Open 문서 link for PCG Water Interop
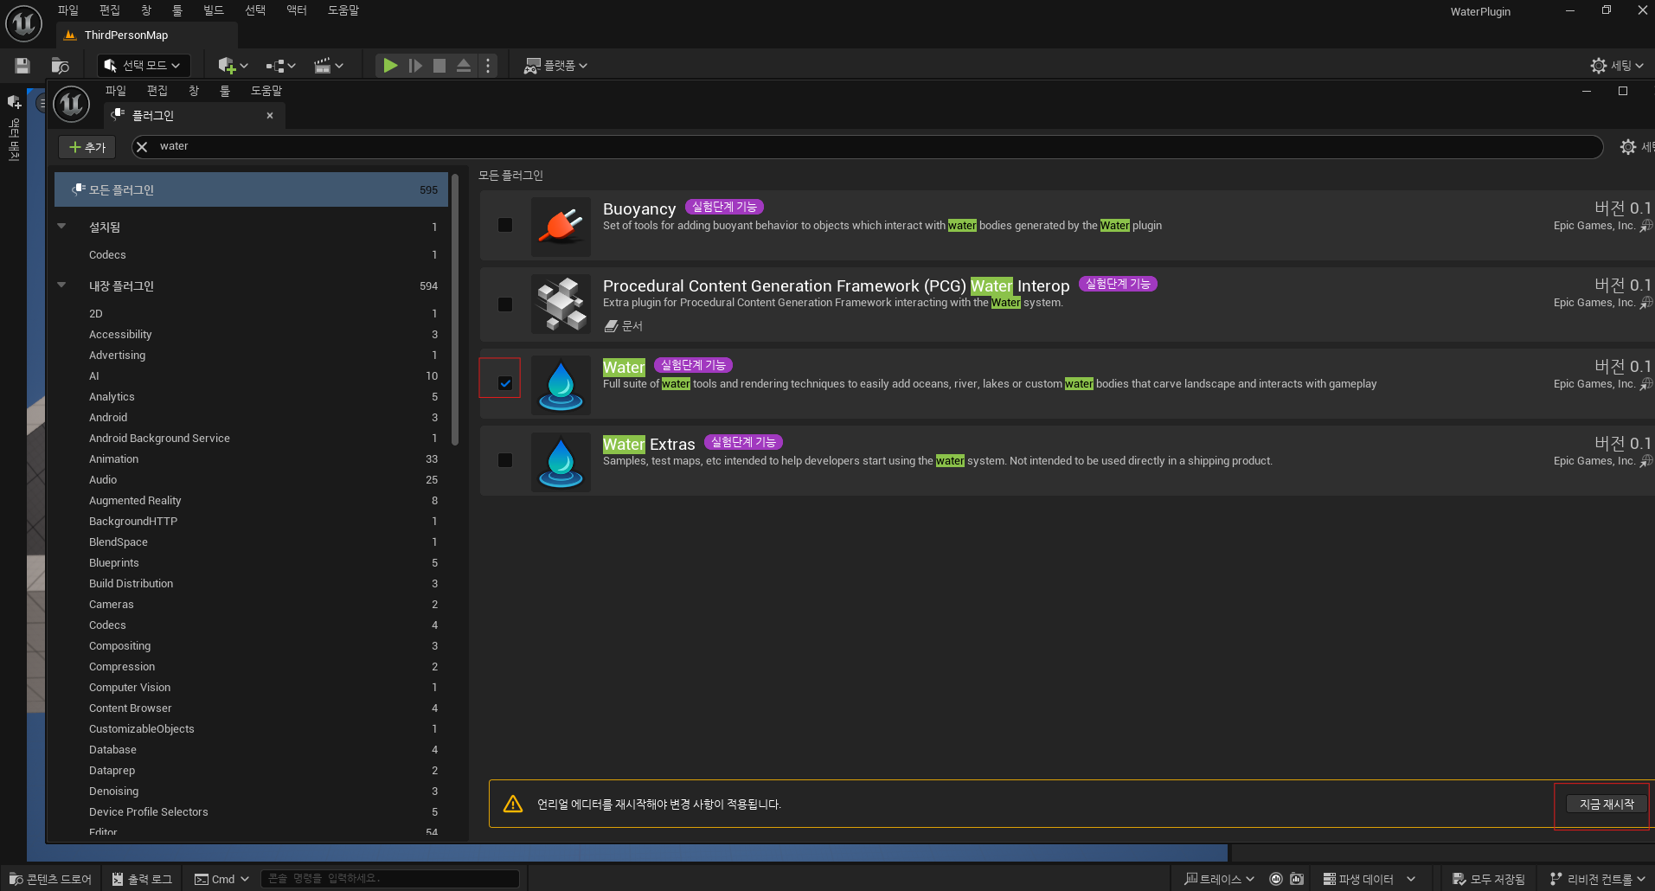1655x891 pixels. (x=624, y=326)
